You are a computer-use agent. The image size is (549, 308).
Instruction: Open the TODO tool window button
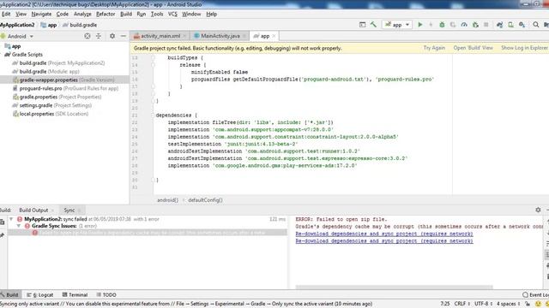pyautogui.click(x=106, y=294)
